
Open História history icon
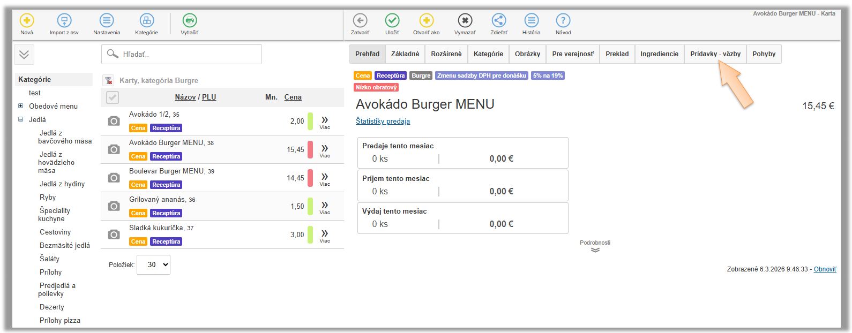(531, 21)
